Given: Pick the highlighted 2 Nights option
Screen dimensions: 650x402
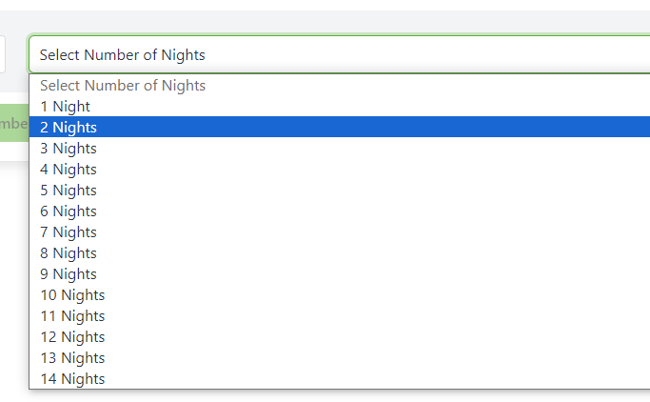Looking at the screenshot, I should (x=69, y=128).
